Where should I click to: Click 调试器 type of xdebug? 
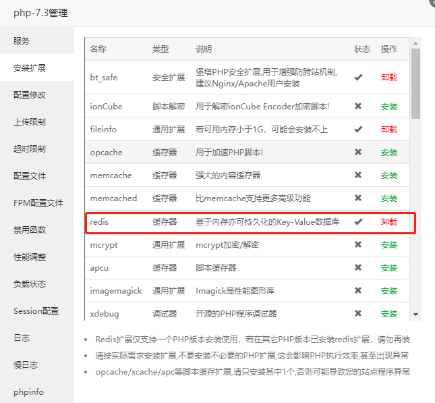pos(165,314)
